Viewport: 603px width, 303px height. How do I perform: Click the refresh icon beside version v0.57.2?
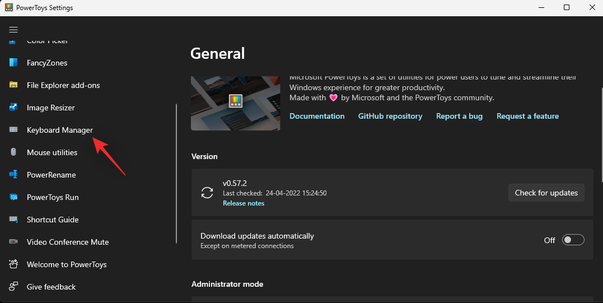[x=207, y=193]
